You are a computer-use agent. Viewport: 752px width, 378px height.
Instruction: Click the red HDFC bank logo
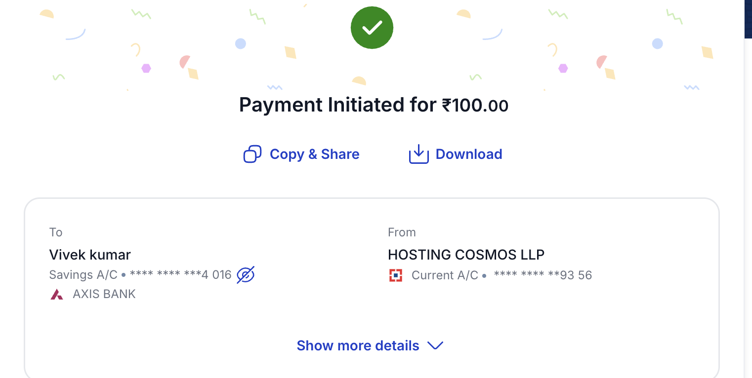pos(396,275)
